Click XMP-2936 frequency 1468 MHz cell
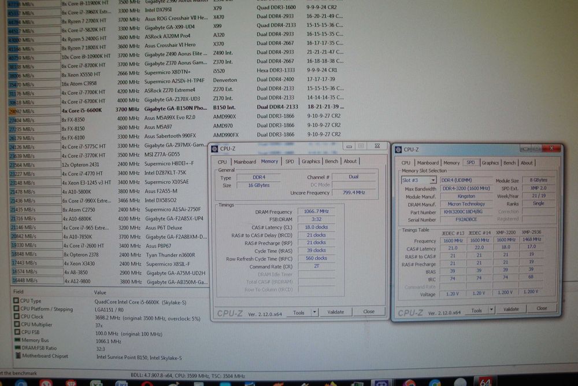Viewport: 578px width, 386px height. [x=531, y=239]
